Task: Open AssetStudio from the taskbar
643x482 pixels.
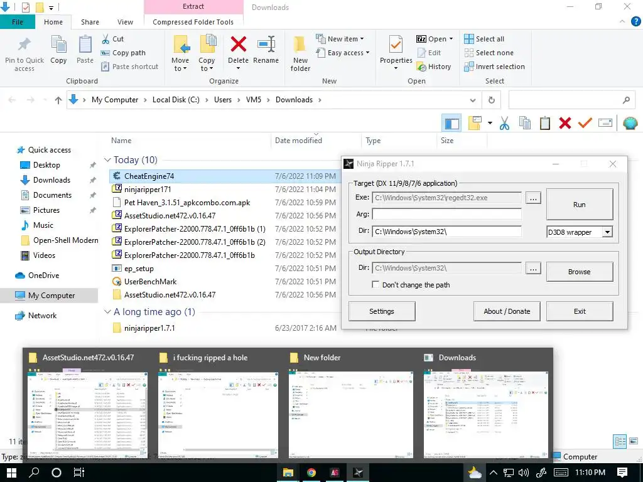Action: click(x=335, y=473)
